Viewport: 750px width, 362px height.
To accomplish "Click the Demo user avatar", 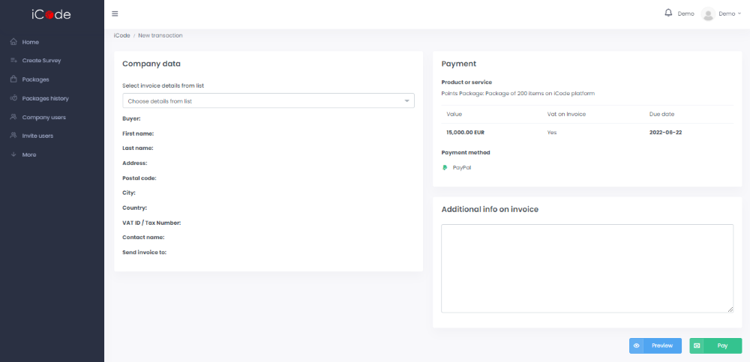I will coord(708,13).
